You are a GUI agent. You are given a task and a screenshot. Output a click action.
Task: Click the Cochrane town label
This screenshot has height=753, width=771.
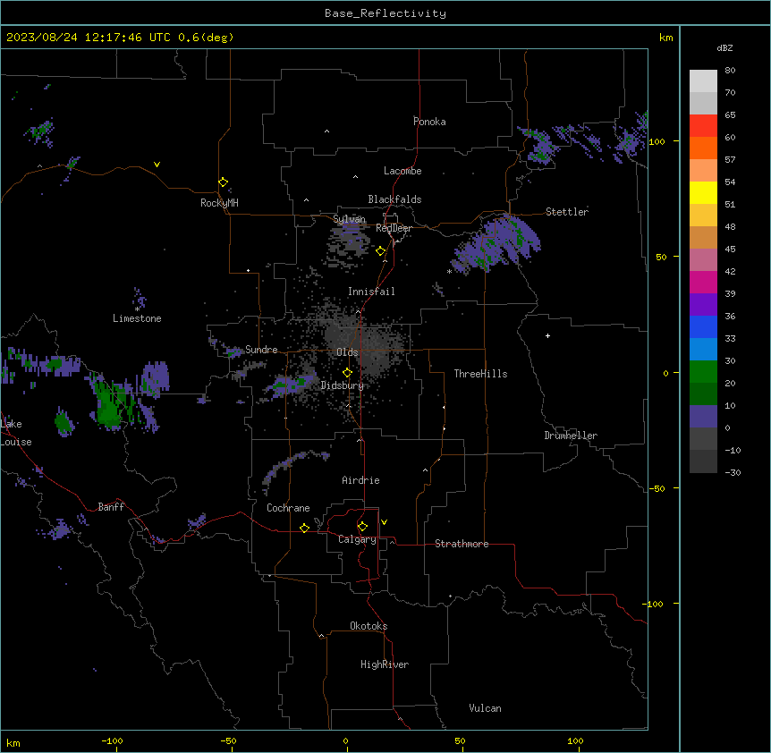click(x=288, y=508)
